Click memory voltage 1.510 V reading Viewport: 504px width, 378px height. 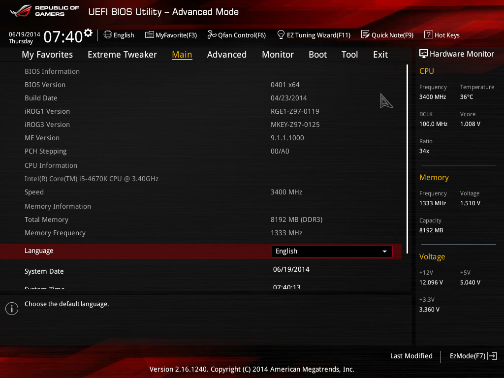[470, 203]
